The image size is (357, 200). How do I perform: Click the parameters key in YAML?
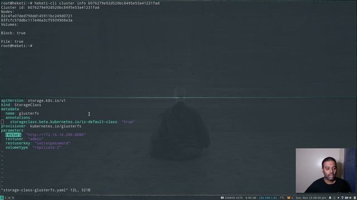12,131
